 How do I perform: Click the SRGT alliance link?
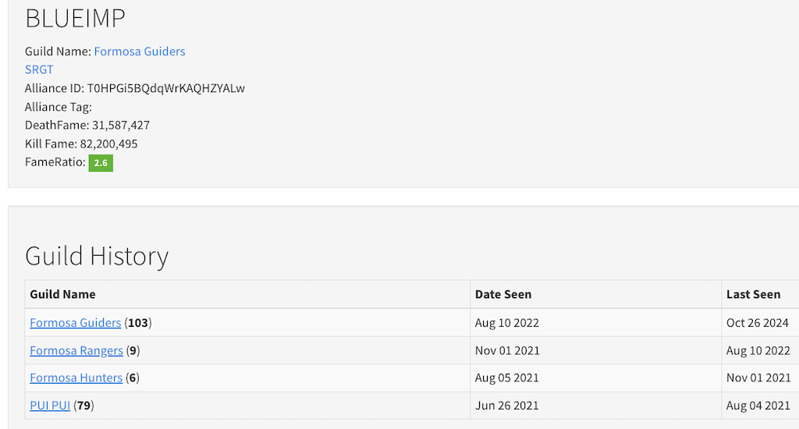39,69
